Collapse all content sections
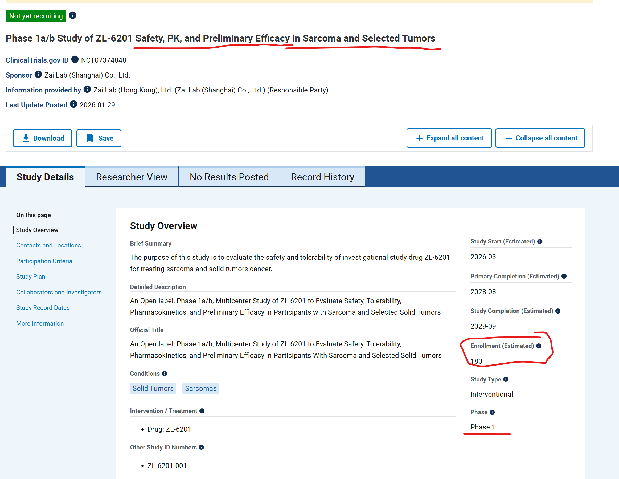619x479 pixels. click(540, 138)
